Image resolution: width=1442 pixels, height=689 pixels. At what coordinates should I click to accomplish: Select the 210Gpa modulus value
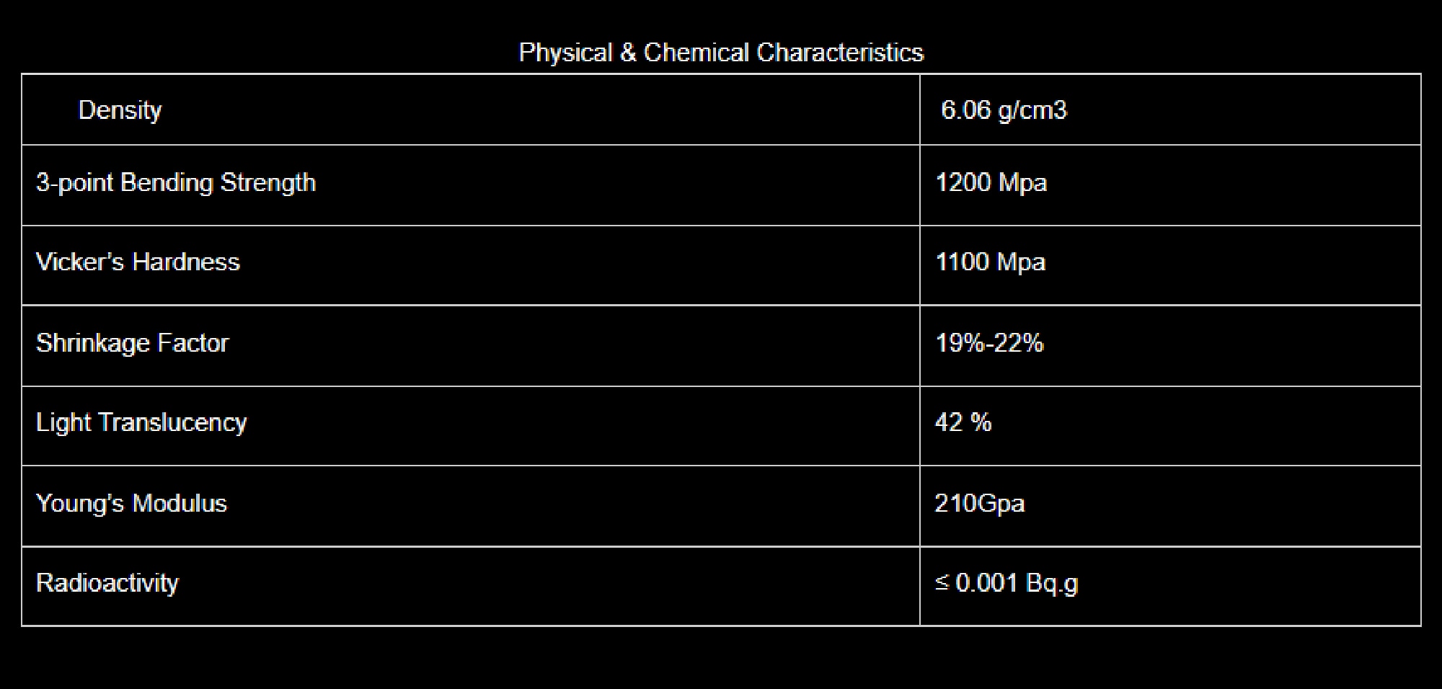[979, 503]
